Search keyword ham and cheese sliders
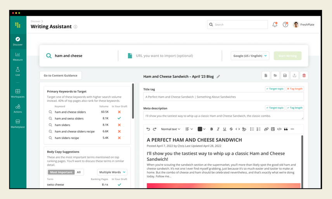332x199 pixels. (50, 112)
